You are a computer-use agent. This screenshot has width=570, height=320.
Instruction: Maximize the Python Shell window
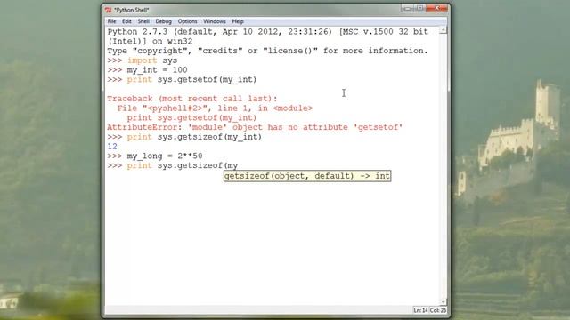(419, 8)
